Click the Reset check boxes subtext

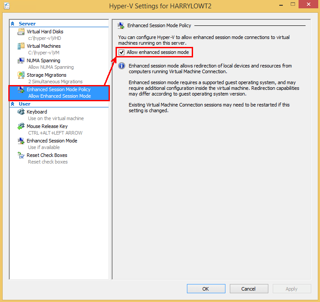pos(48,162)
